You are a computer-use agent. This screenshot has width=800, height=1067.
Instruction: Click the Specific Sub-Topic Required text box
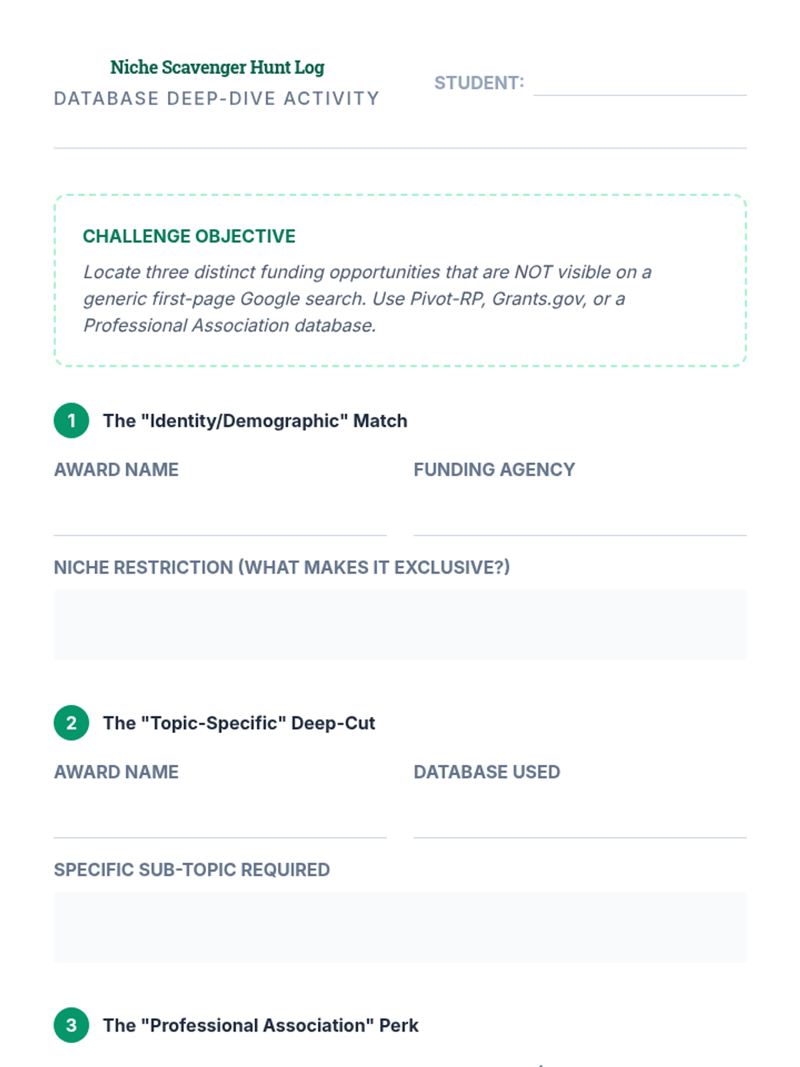tap(400, 927)
